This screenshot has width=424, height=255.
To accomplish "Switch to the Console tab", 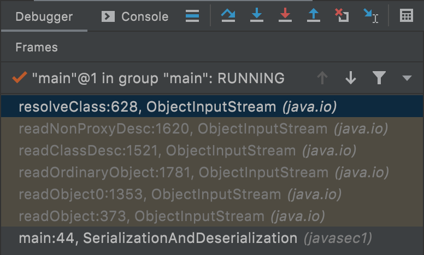I will tap(136, 16).
